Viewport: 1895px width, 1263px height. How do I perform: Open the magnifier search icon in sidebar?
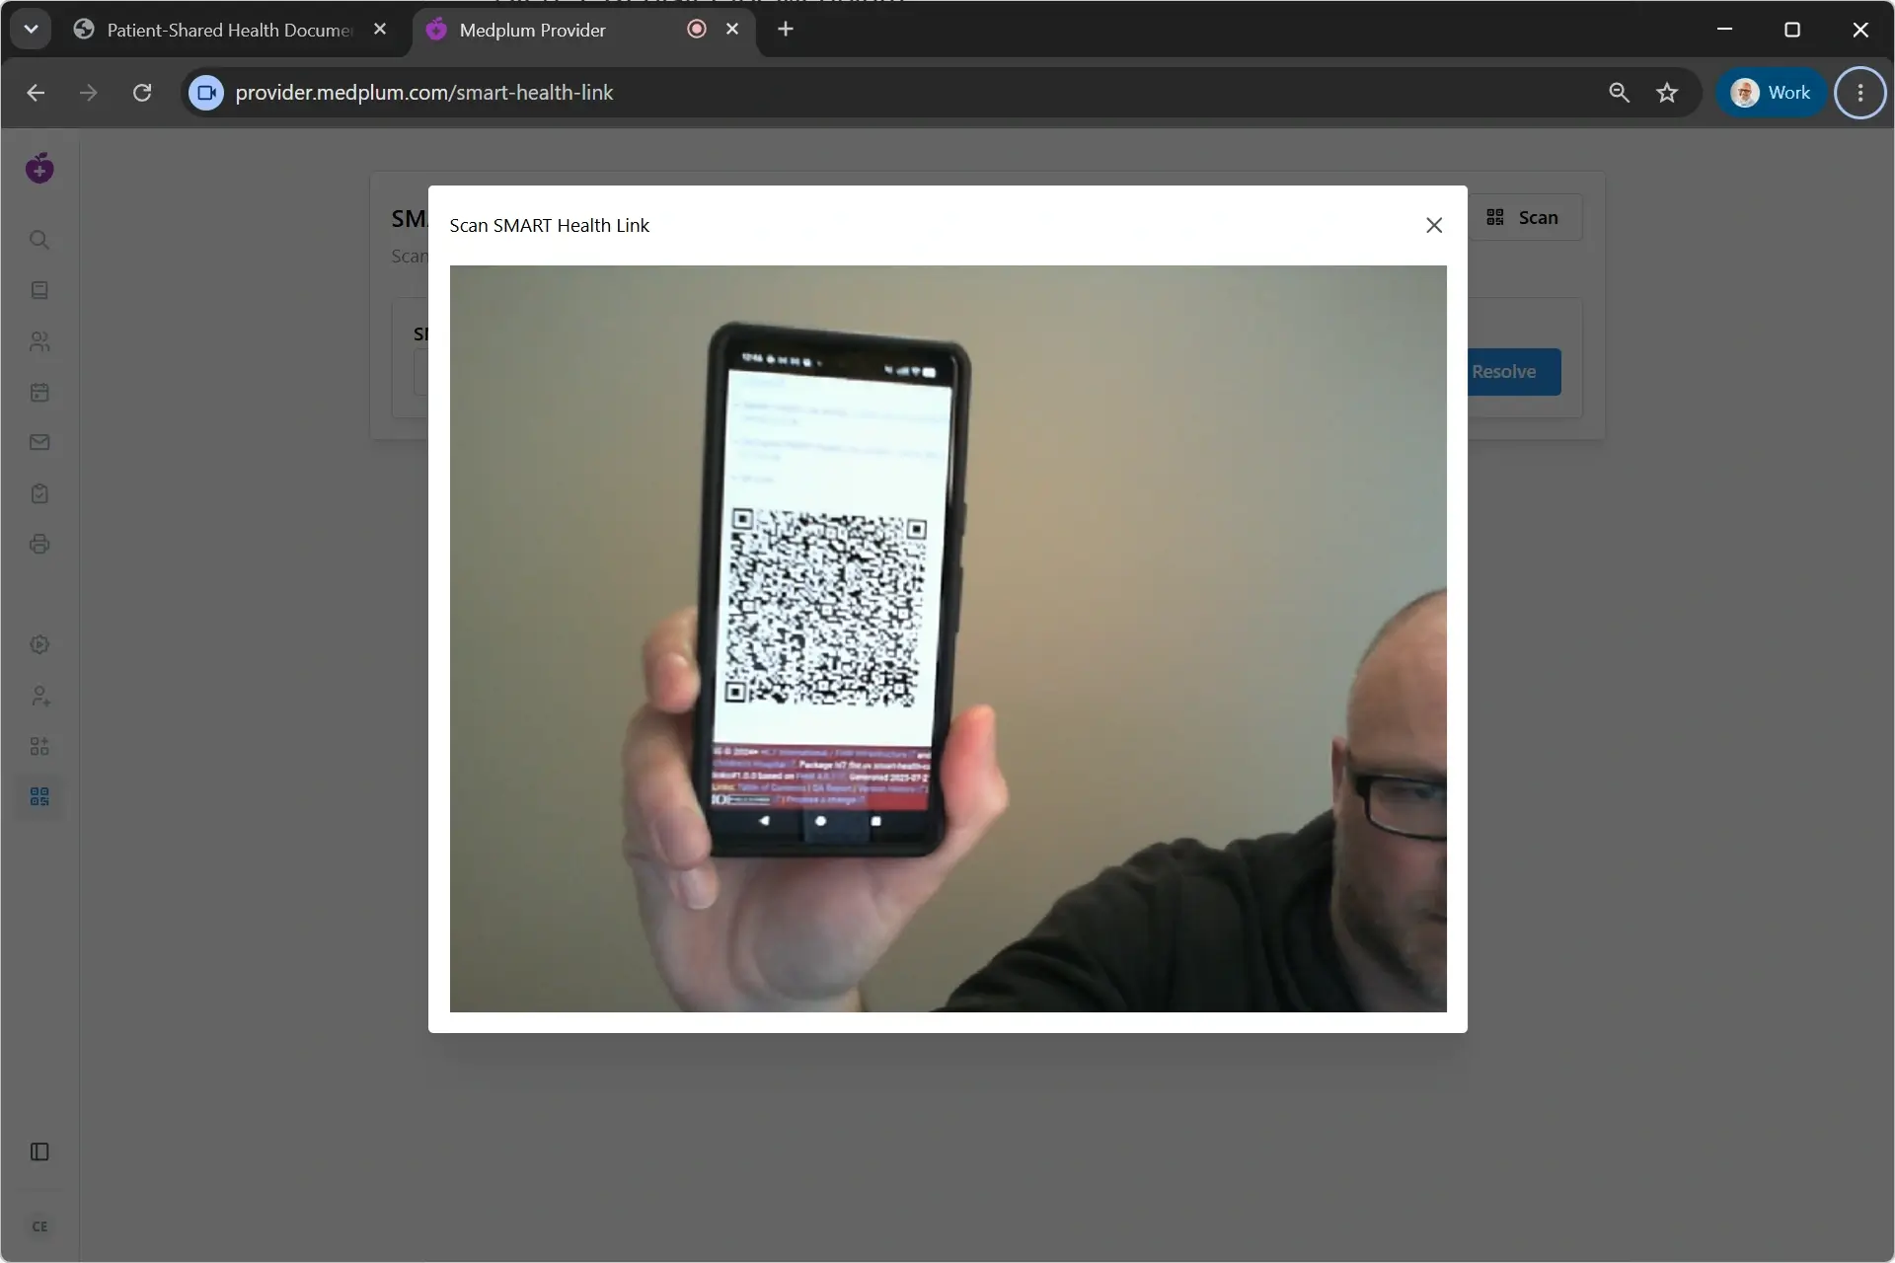point(39,240)
